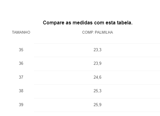Screen dimensions: 160x116
Task: Click the word 'COMP.' in the header
Action: [x=88, y=32]
